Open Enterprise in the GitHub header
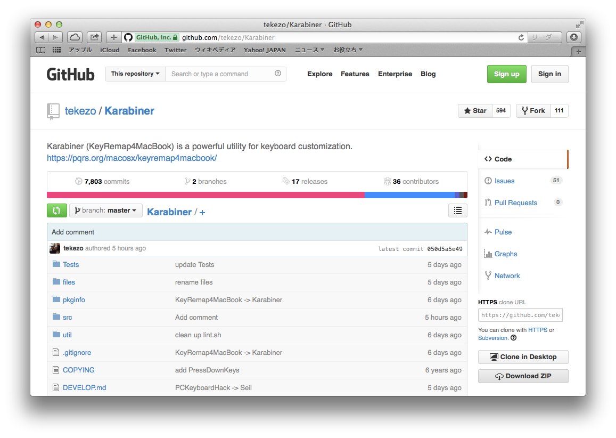Screen dimensions: 616x438 [x=395, y=74]
